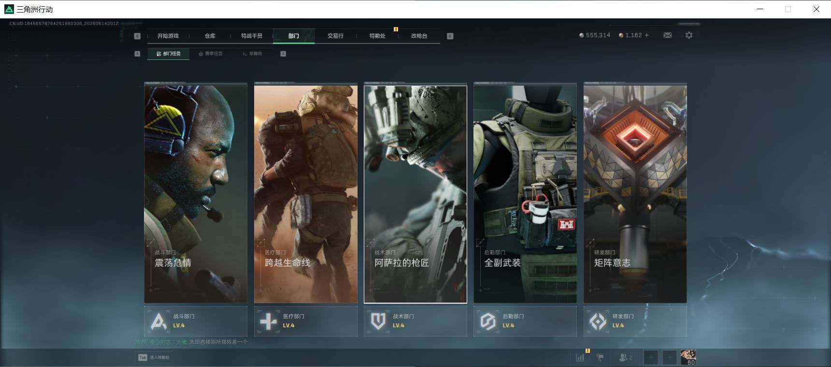Click the 1,162 currency balance
Screen dimensions: 831x367
[630, 35]
